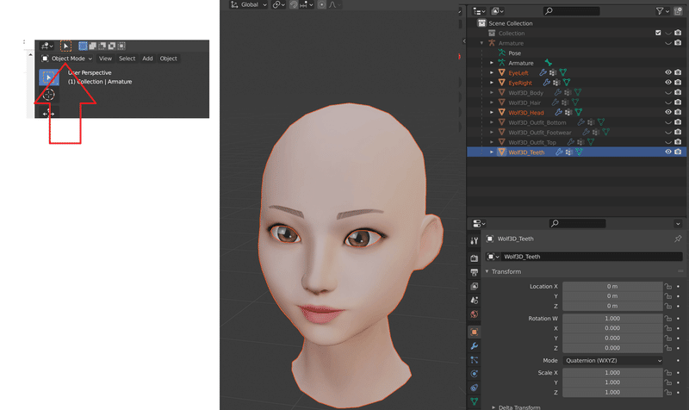689x410 pixels.
Task: Open the Object menu
Action: tap(168, 59)
